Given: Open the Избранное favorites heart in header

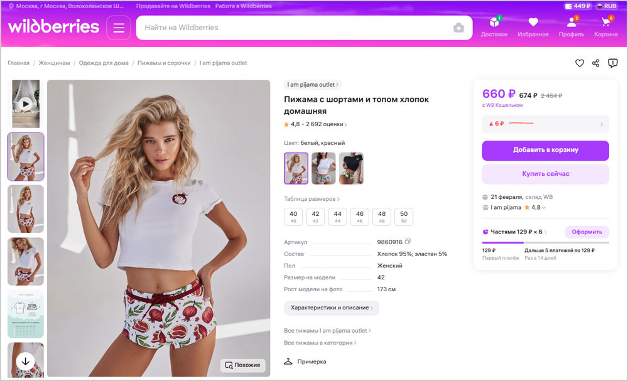Looking at the screenshot, I should click(x=533, y=27).
